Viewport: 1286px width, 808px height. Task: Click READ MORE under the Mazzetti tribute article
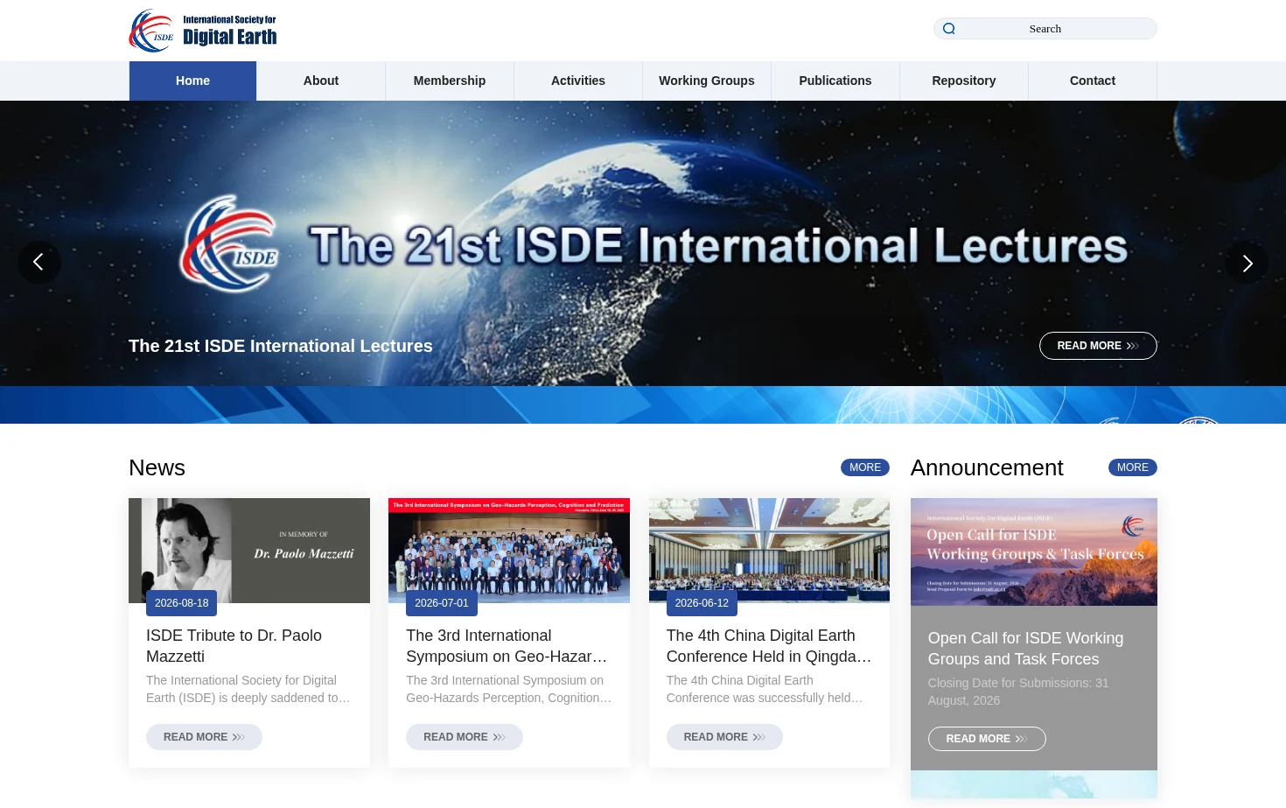(204, 737)
